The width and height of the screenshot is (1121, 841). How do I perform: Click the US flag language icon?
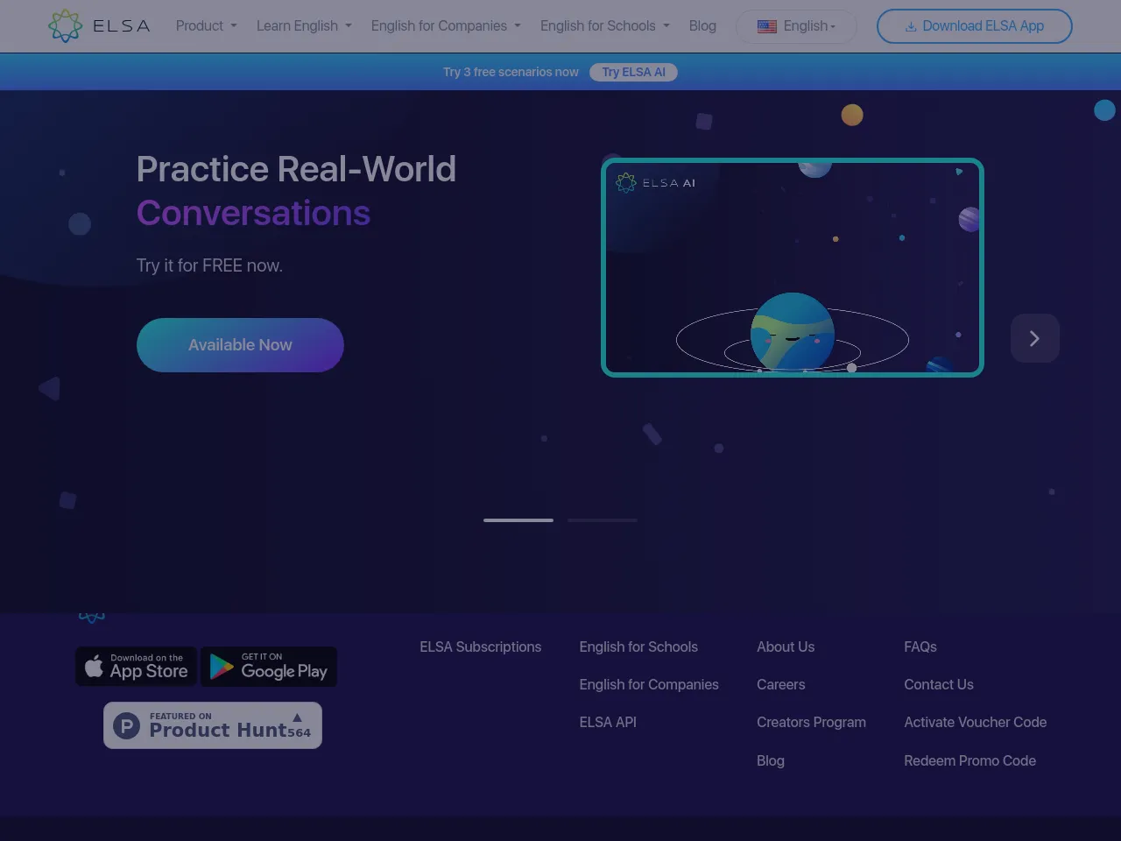[x=767, y=26]
